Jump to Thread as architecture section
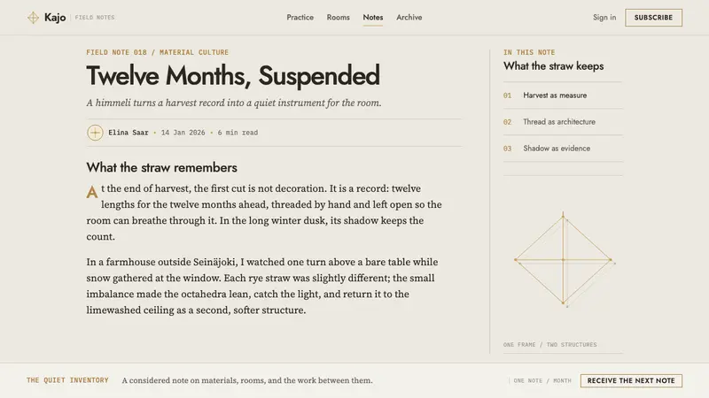The width and height of the screenshot is (709, 398). coord(563,122)
